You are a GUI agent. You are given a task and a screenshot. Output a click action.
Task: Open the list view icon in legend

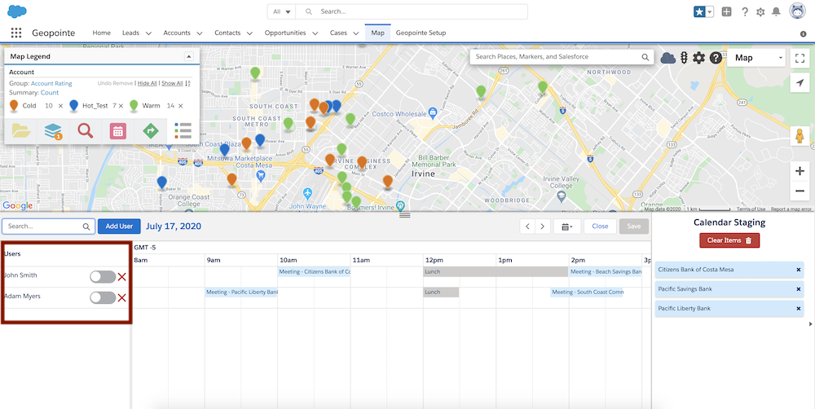pos(183,130)
